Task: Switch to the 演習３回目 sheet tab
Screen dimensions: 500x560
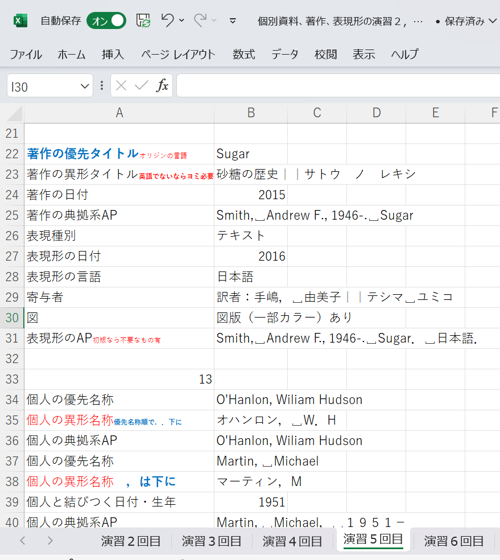Action: pyautogui.click(x=211, y=541)
